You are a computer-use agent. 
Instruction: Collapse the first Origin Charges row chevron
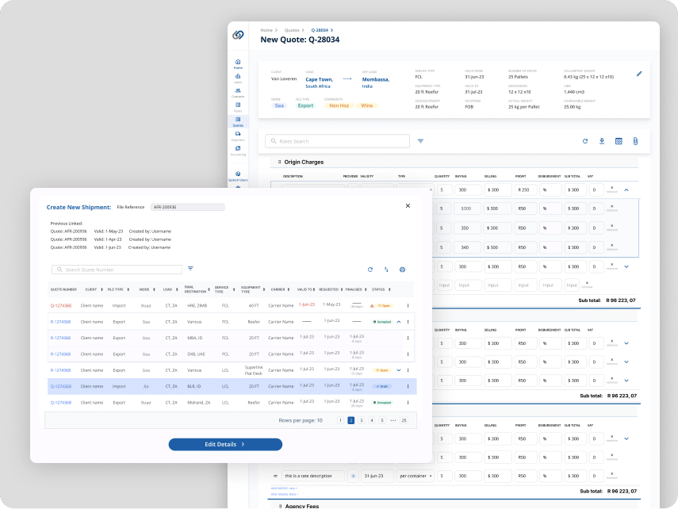click(626, 189)
